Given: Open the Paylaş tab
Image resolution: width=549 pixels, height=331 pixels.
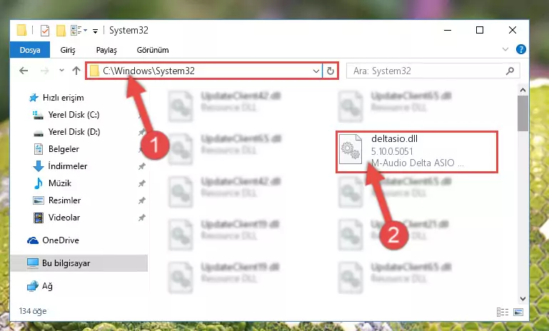Looking at the screenshot, I should 106,50.
